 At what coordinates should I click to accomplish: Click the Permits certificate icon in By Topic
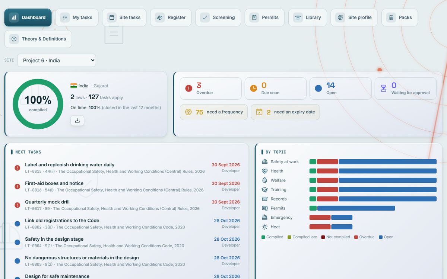265,208
